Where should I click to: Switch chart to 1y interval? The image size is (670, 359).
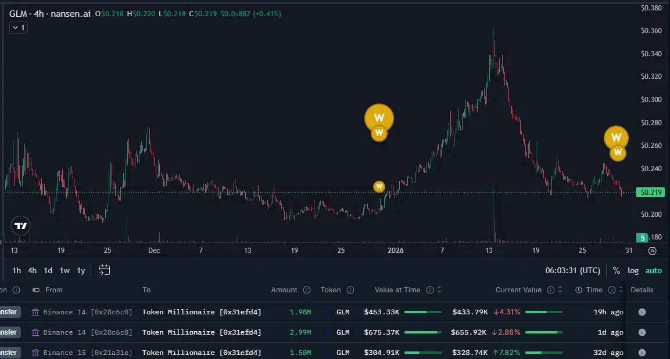81,270
